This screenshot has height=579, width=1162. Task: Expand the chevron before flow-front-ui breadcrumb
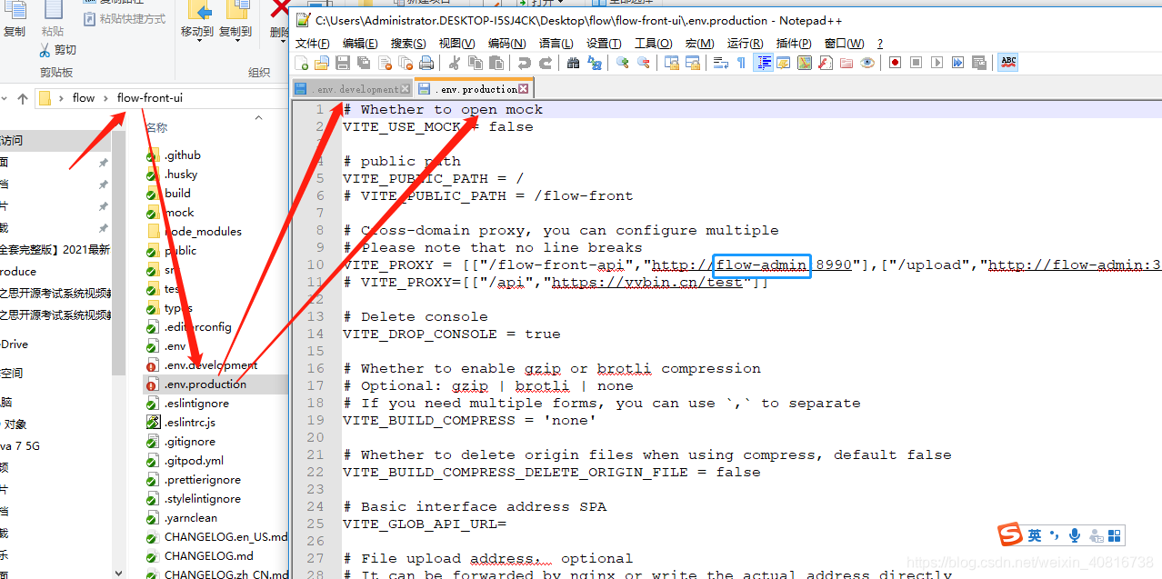click(106, 98)
